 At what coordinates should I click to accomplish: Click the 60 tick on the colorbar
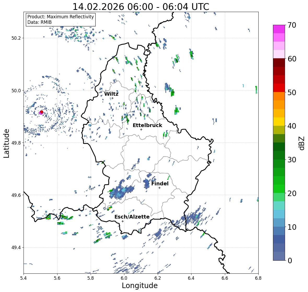click(x=292, y=59)
